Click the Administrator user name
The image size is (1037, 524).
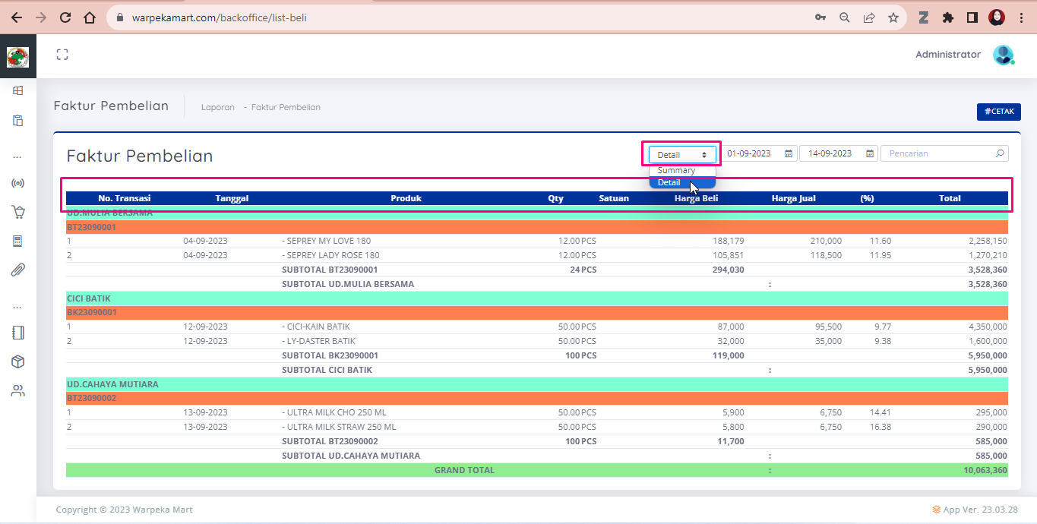948,55
